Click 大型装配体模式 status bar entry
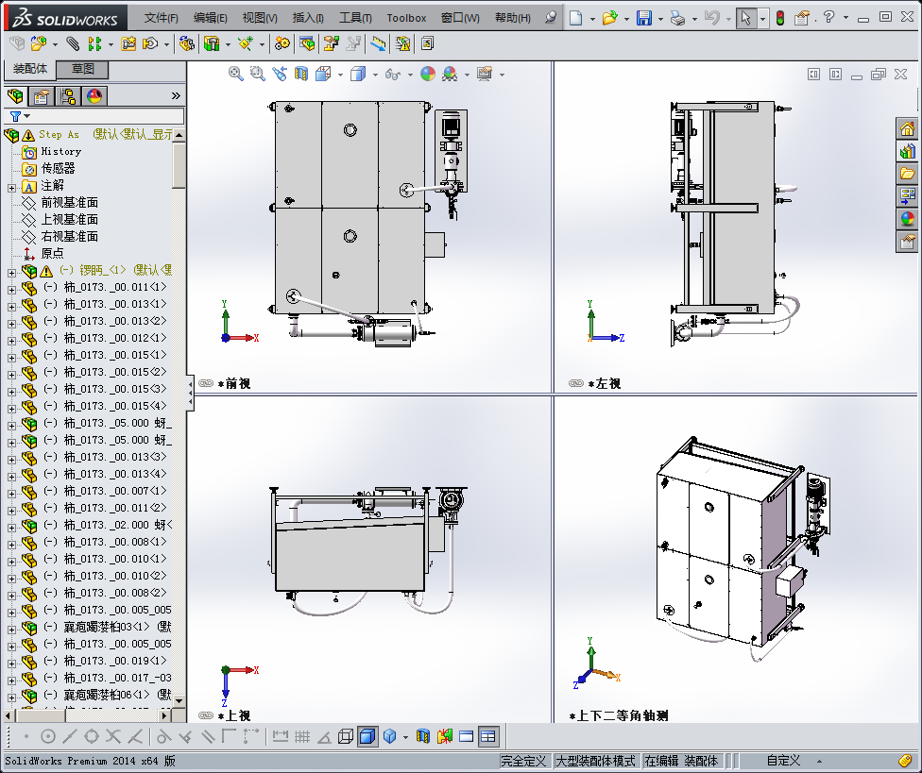The image size is (922, 773). [595, 761]
